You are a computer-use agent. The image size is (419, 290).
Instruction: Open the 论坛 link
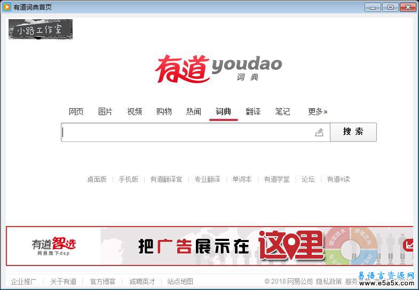(308, 179)
